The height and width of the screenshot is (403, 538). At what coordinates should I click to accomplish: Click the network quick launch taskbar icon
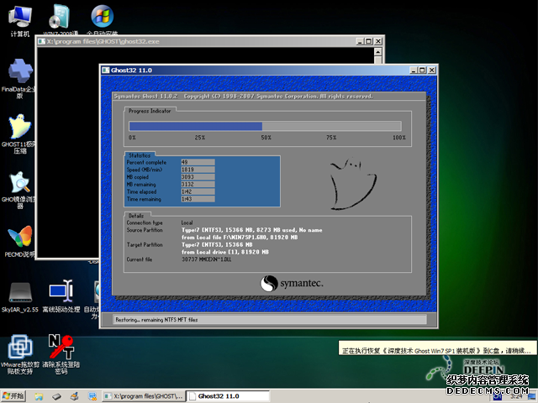tap(92, 396)
